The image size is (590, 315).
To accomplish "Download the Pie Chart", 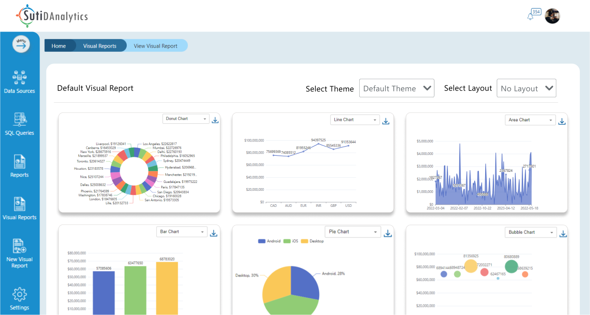I will pyautogui.click(x=388, y=233).
